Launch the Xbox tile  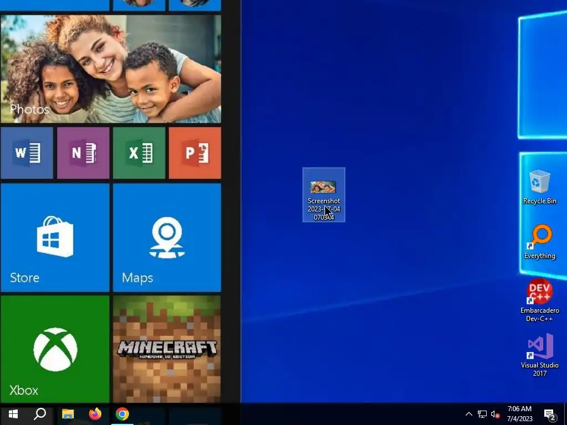point(55,349)
